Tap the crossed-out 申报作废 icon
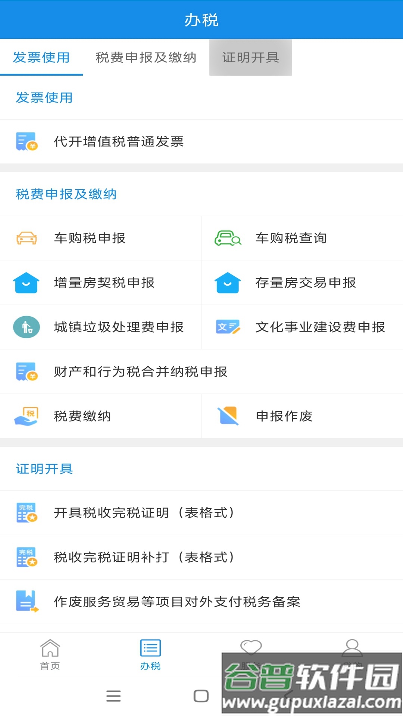The width and height of the screenshot is (403, 716). click(x=228, y=416)
